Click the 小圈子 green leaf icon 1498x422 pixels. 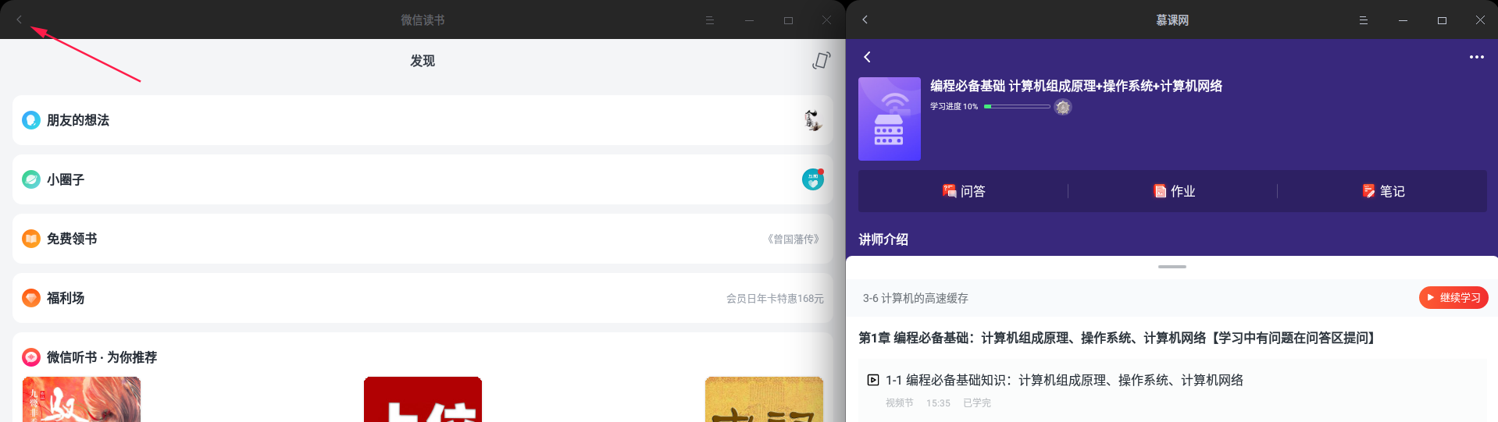pyautogui.click(x=31, y=179)
